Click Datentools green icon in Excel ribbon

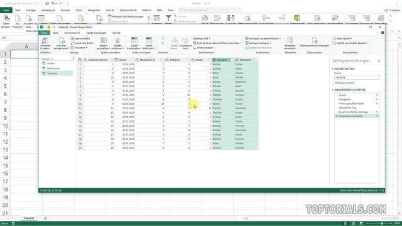click(x=297, y=18)
